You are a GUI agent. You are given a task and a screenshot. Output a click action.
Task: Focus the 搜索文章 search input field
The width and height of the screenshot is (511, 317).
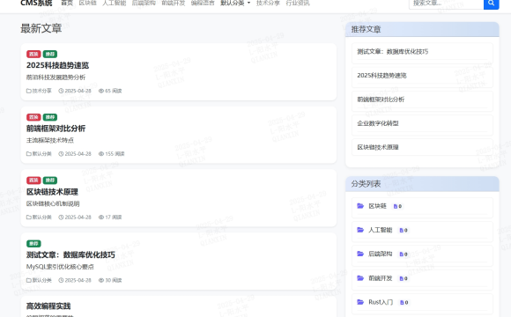(446, 4)
